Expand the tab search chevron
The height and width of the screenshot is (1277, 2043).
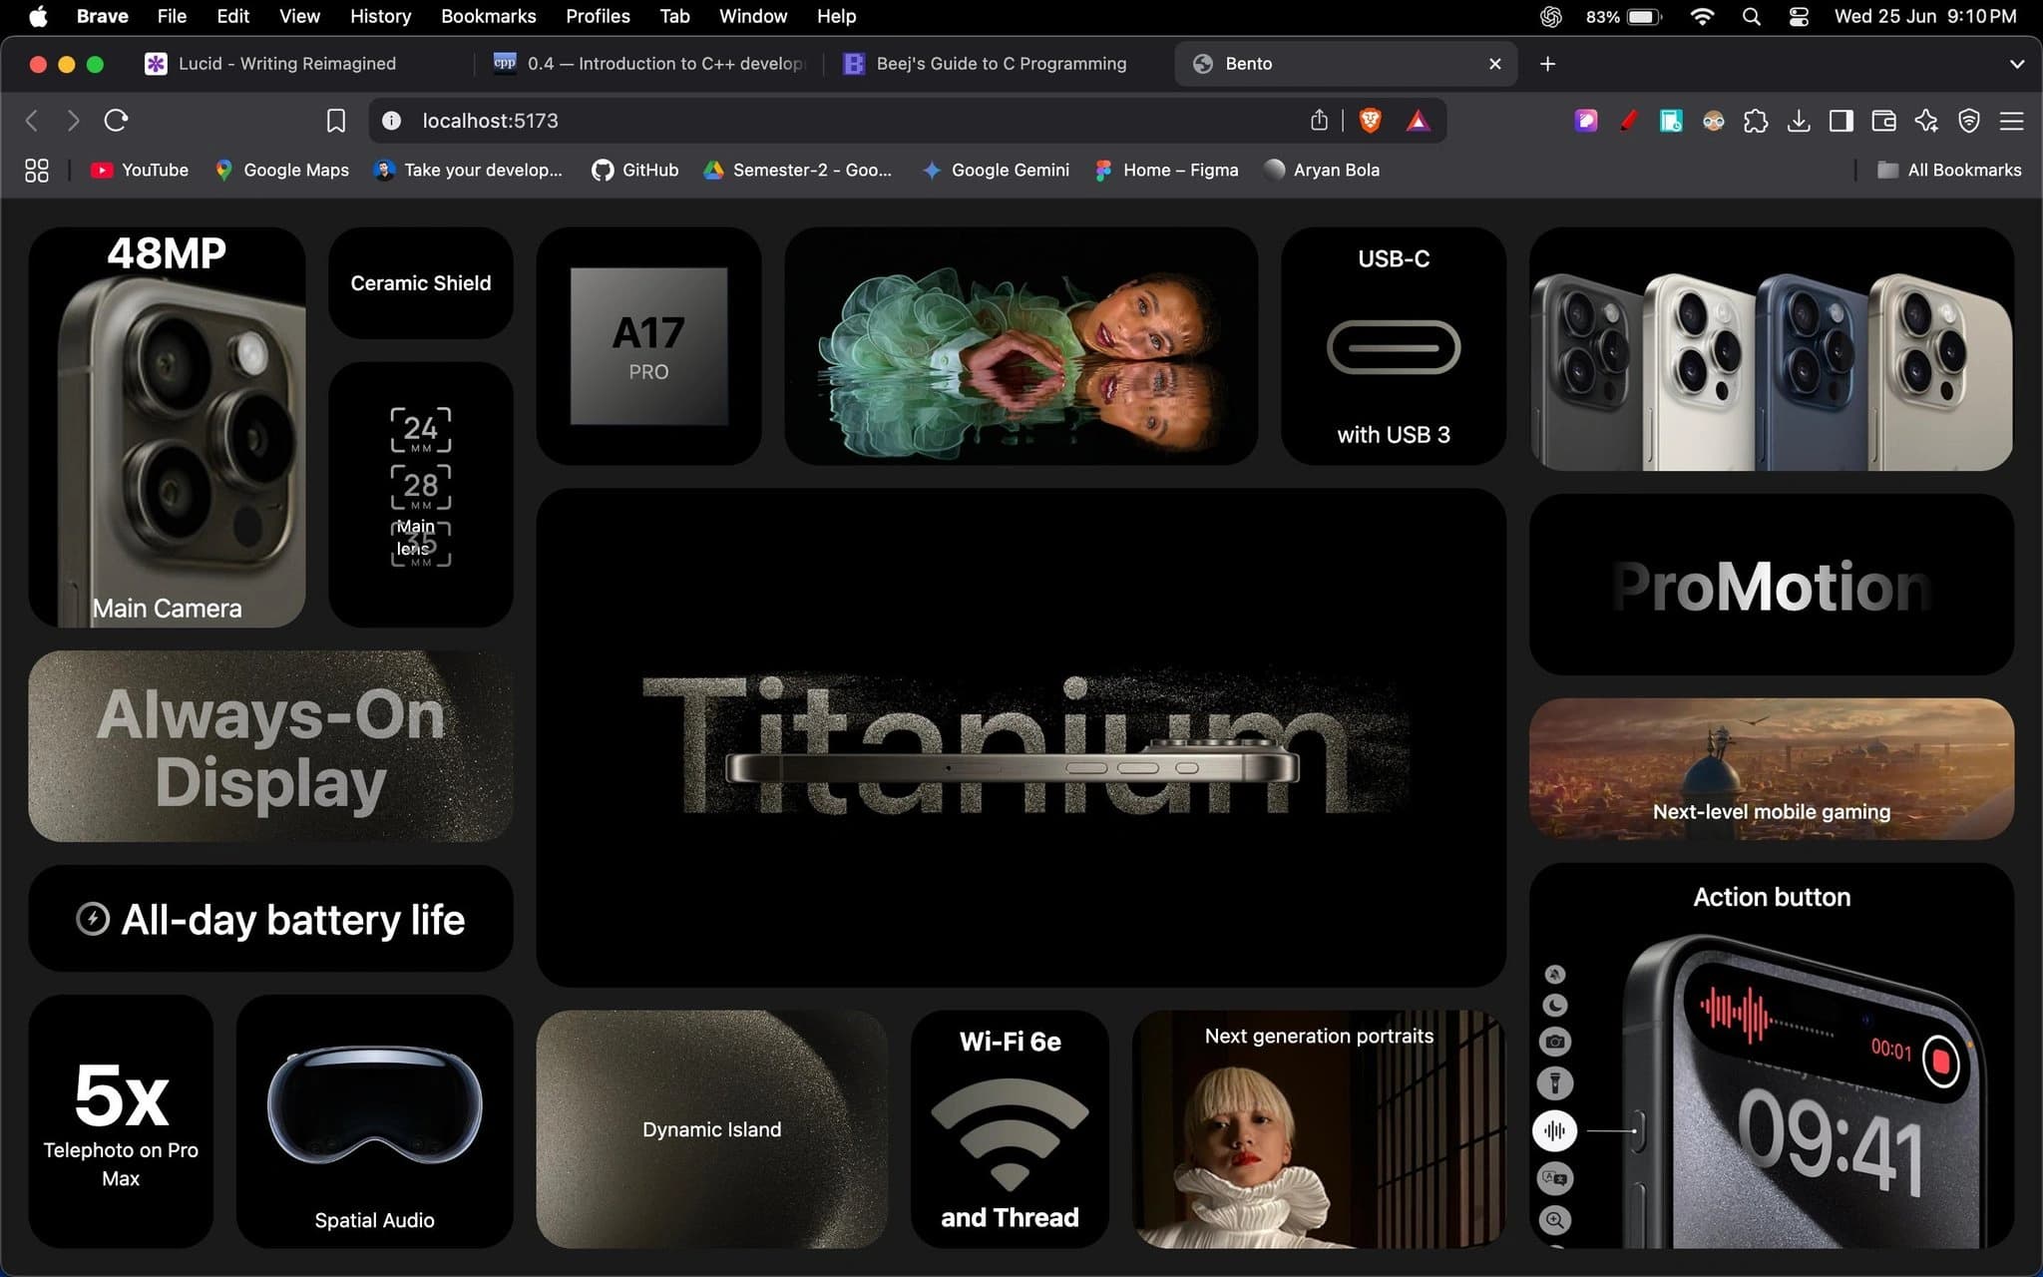pos(2016,64)
